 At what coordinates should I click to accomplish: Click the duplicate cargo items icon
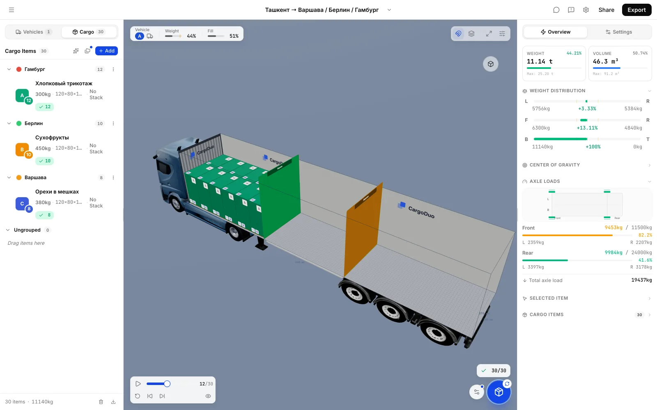pos(87,51)
